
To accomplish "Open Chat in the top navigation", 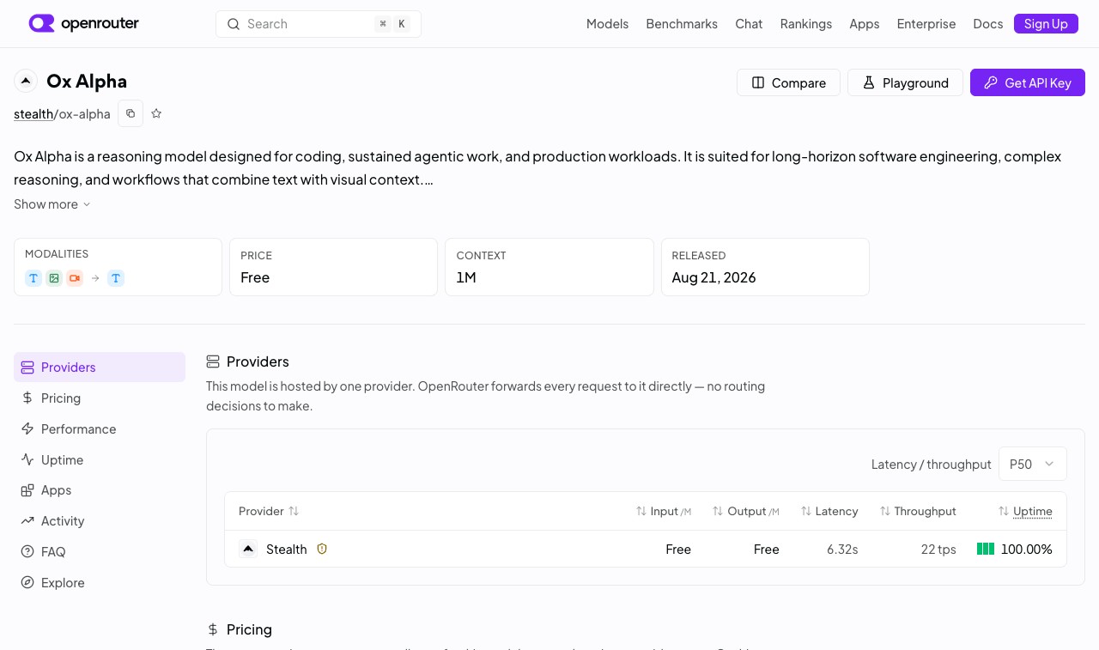I will (x=749, y=24).
